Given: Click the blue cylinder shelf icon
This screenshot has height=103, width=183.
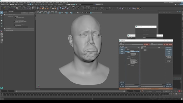Looking at the screenshot, I should [x=58, y=8].
